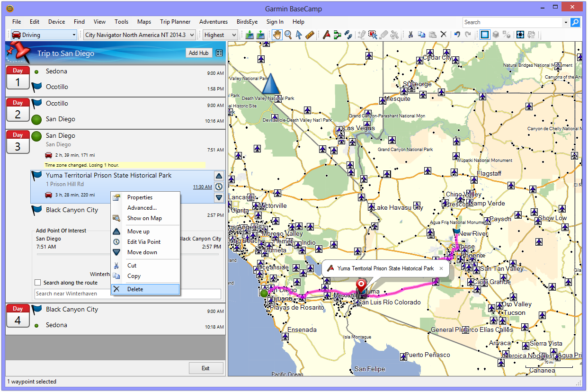The height and width of the screenshot is (392, 588).
Task: Click the Undo arrow in toolbar
Action: (457, 35)
